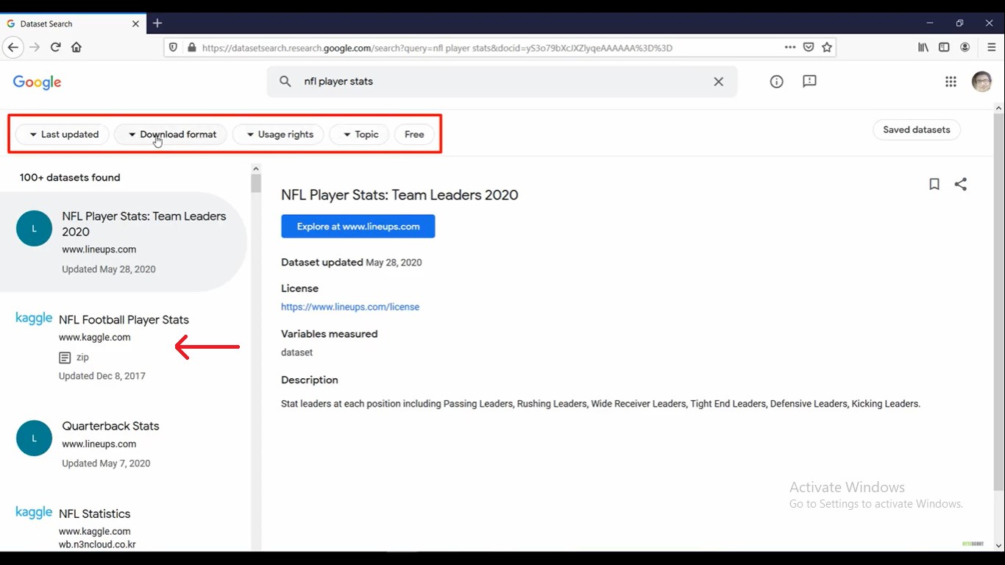Click the send feedback icon
The height and width of the screenshot is (565, 1005).
click(x=809, y=82)
